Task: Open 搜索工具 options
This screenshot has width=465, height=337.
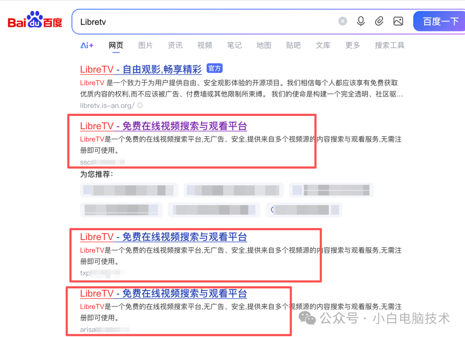Action: tap(389, 45)
